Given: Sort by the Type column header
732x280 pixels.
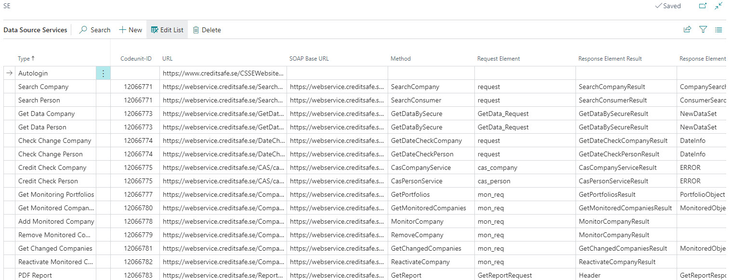Looking at the screenshot, I should [x=26, y=59].
